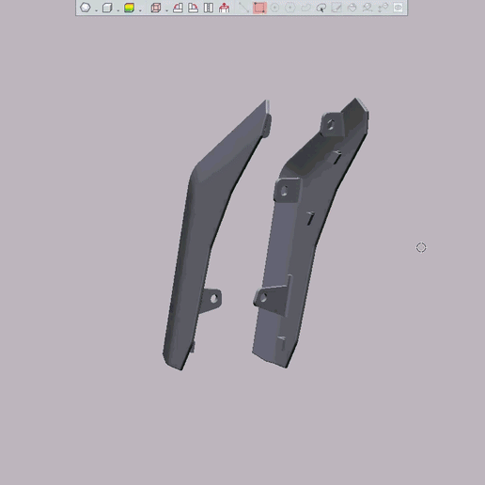Click the lasso with cursor pick tool
The height and width of the screenshot is (485, 485).
[x=321, y=8]
